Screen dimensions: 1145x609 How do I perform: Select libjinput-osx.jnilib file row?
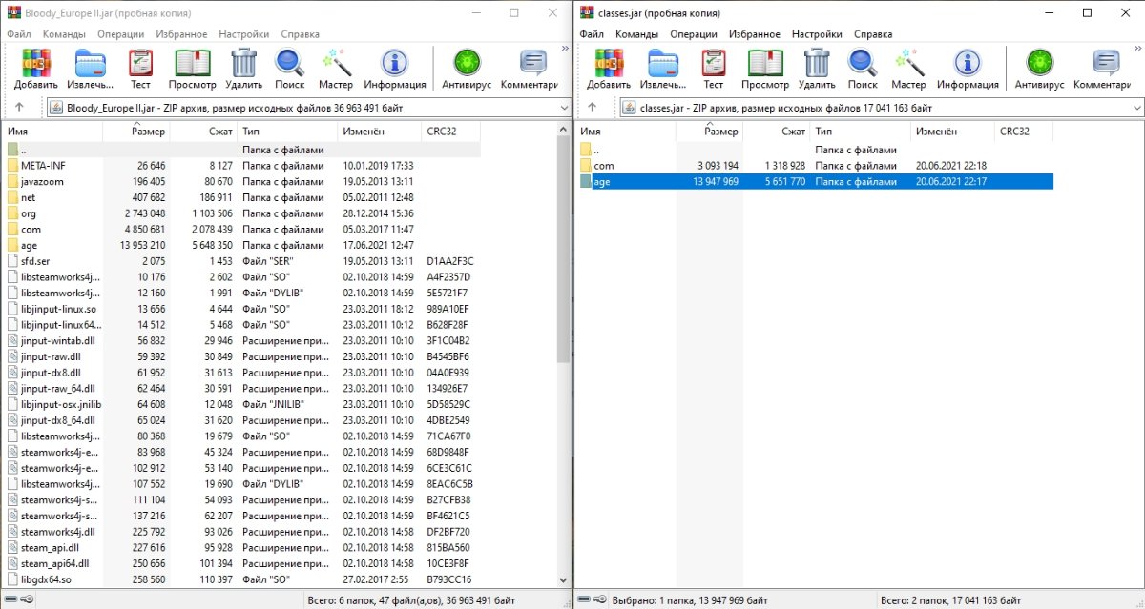coord(242,404)
